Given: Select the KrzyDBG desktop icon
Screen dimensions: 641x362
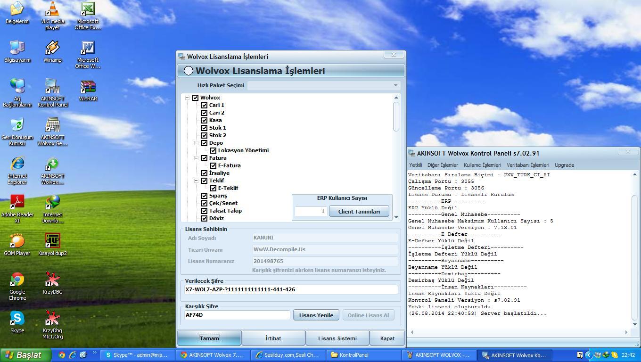Looking at the screenshot, I should tap(52, 283).
